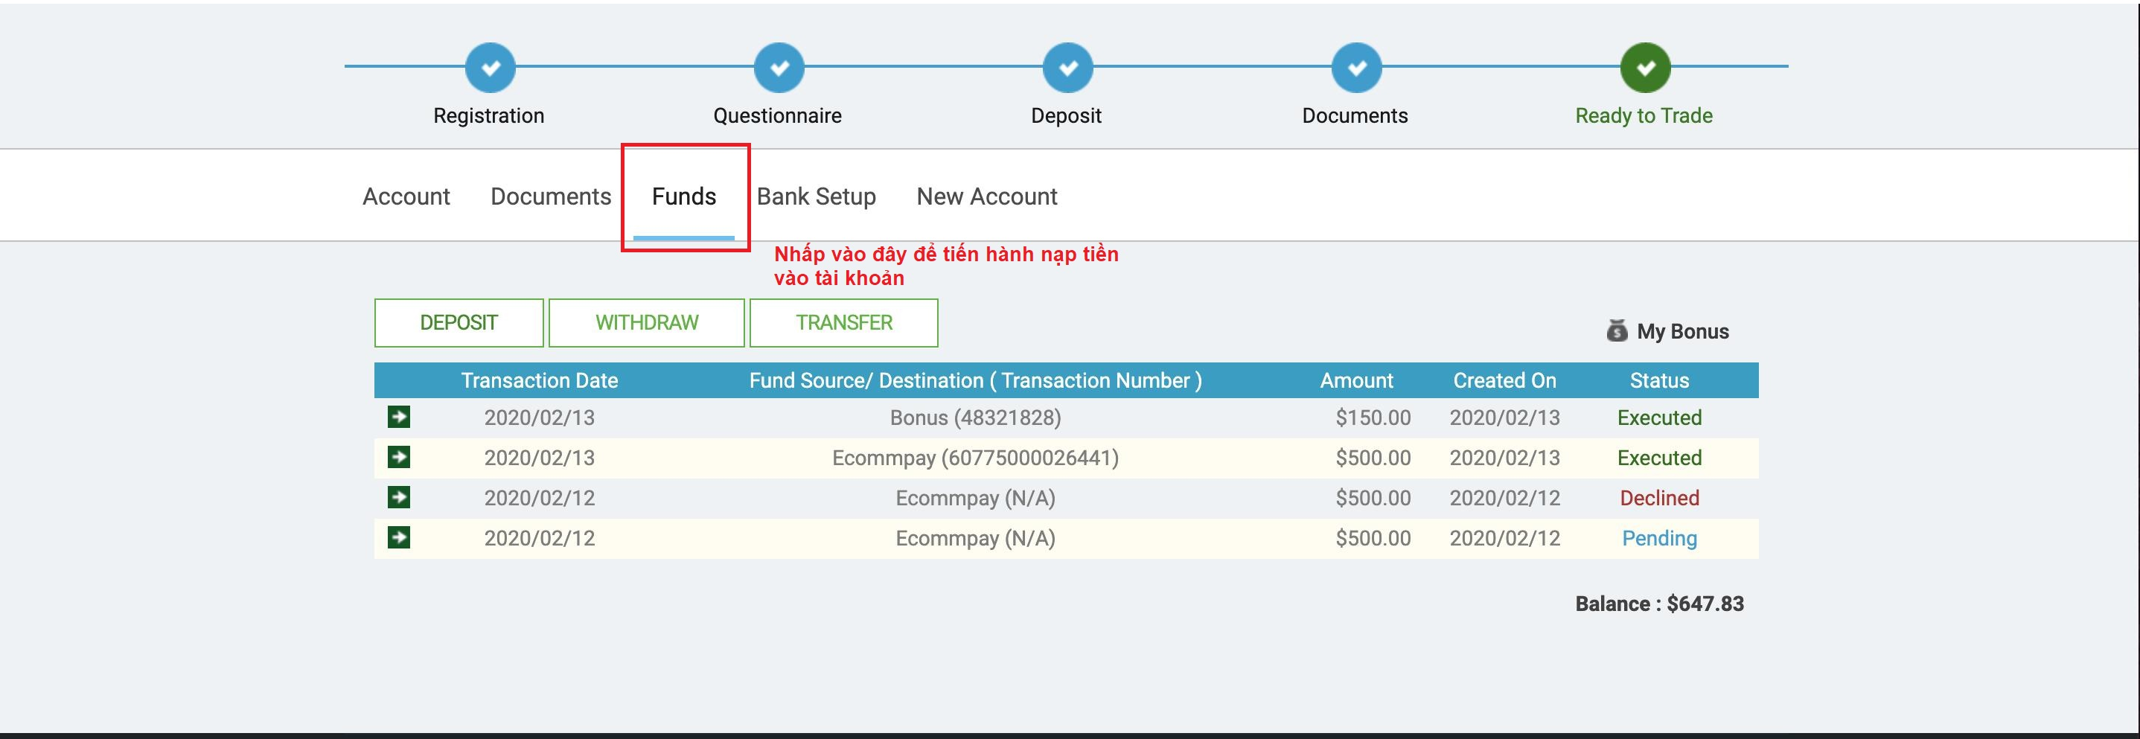Expand the Declined Ecommpay row arrow

[399, 497]
